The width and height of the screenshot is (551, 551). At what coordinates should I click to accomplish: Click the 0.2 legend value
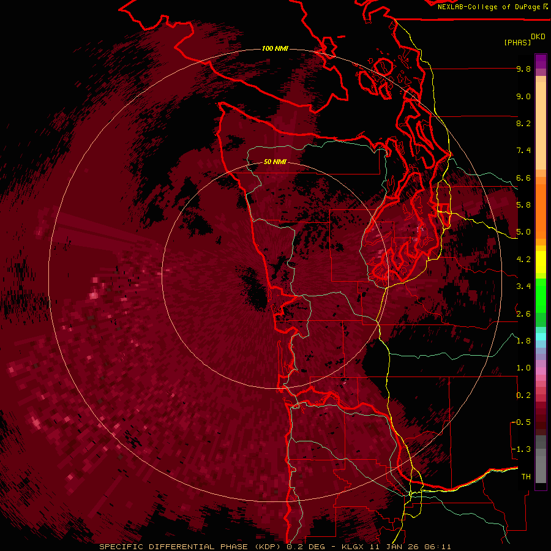523,395
